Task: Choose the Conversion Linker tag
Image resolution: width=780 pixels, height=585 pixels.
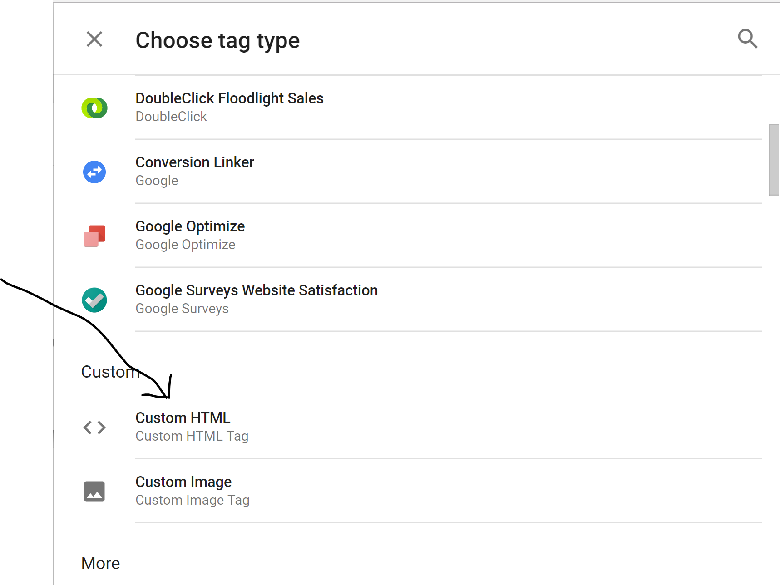Action: pyautogui.click(x=194, y=162)
